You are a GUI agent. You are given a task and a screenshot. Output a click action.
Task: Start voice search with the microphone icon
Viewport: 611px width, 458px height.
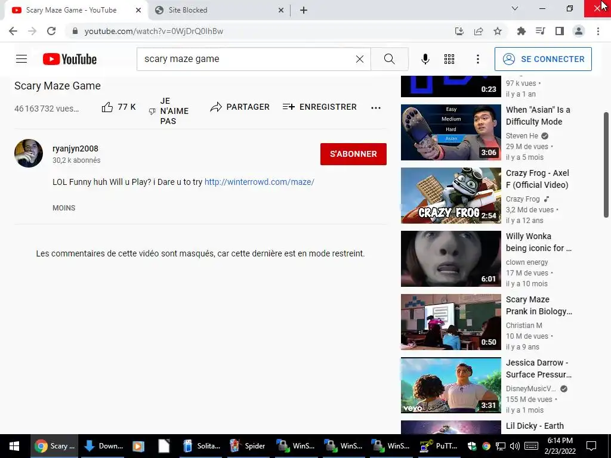[x=425, y=59]
